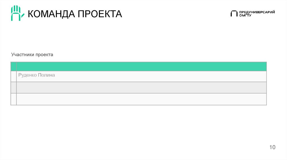Click the ПРЕДУНИВЕРСАРИЙ logo text
287x160 pixels.
pos(257,12)
